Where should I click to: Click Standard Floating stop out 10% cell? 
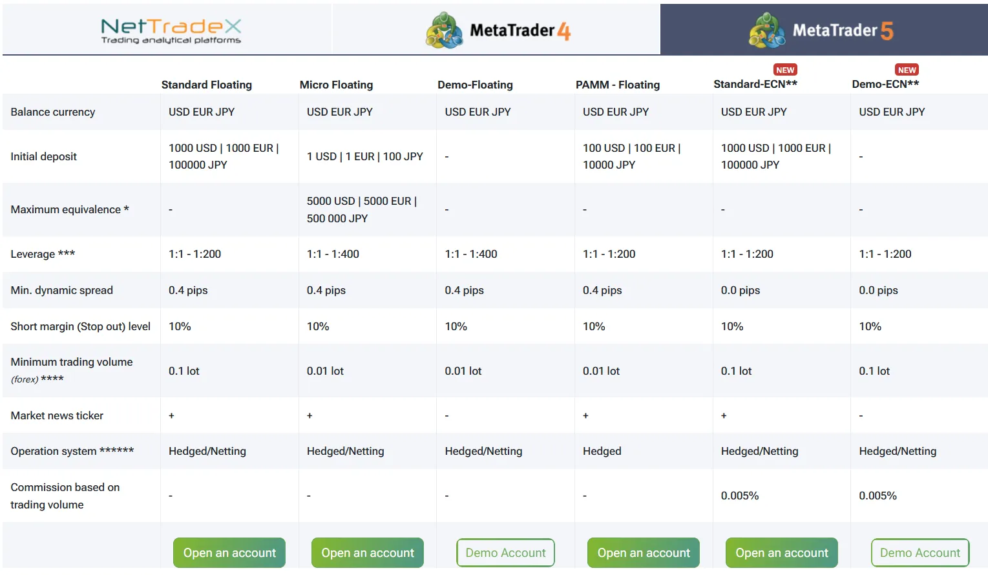coord(180,326)
